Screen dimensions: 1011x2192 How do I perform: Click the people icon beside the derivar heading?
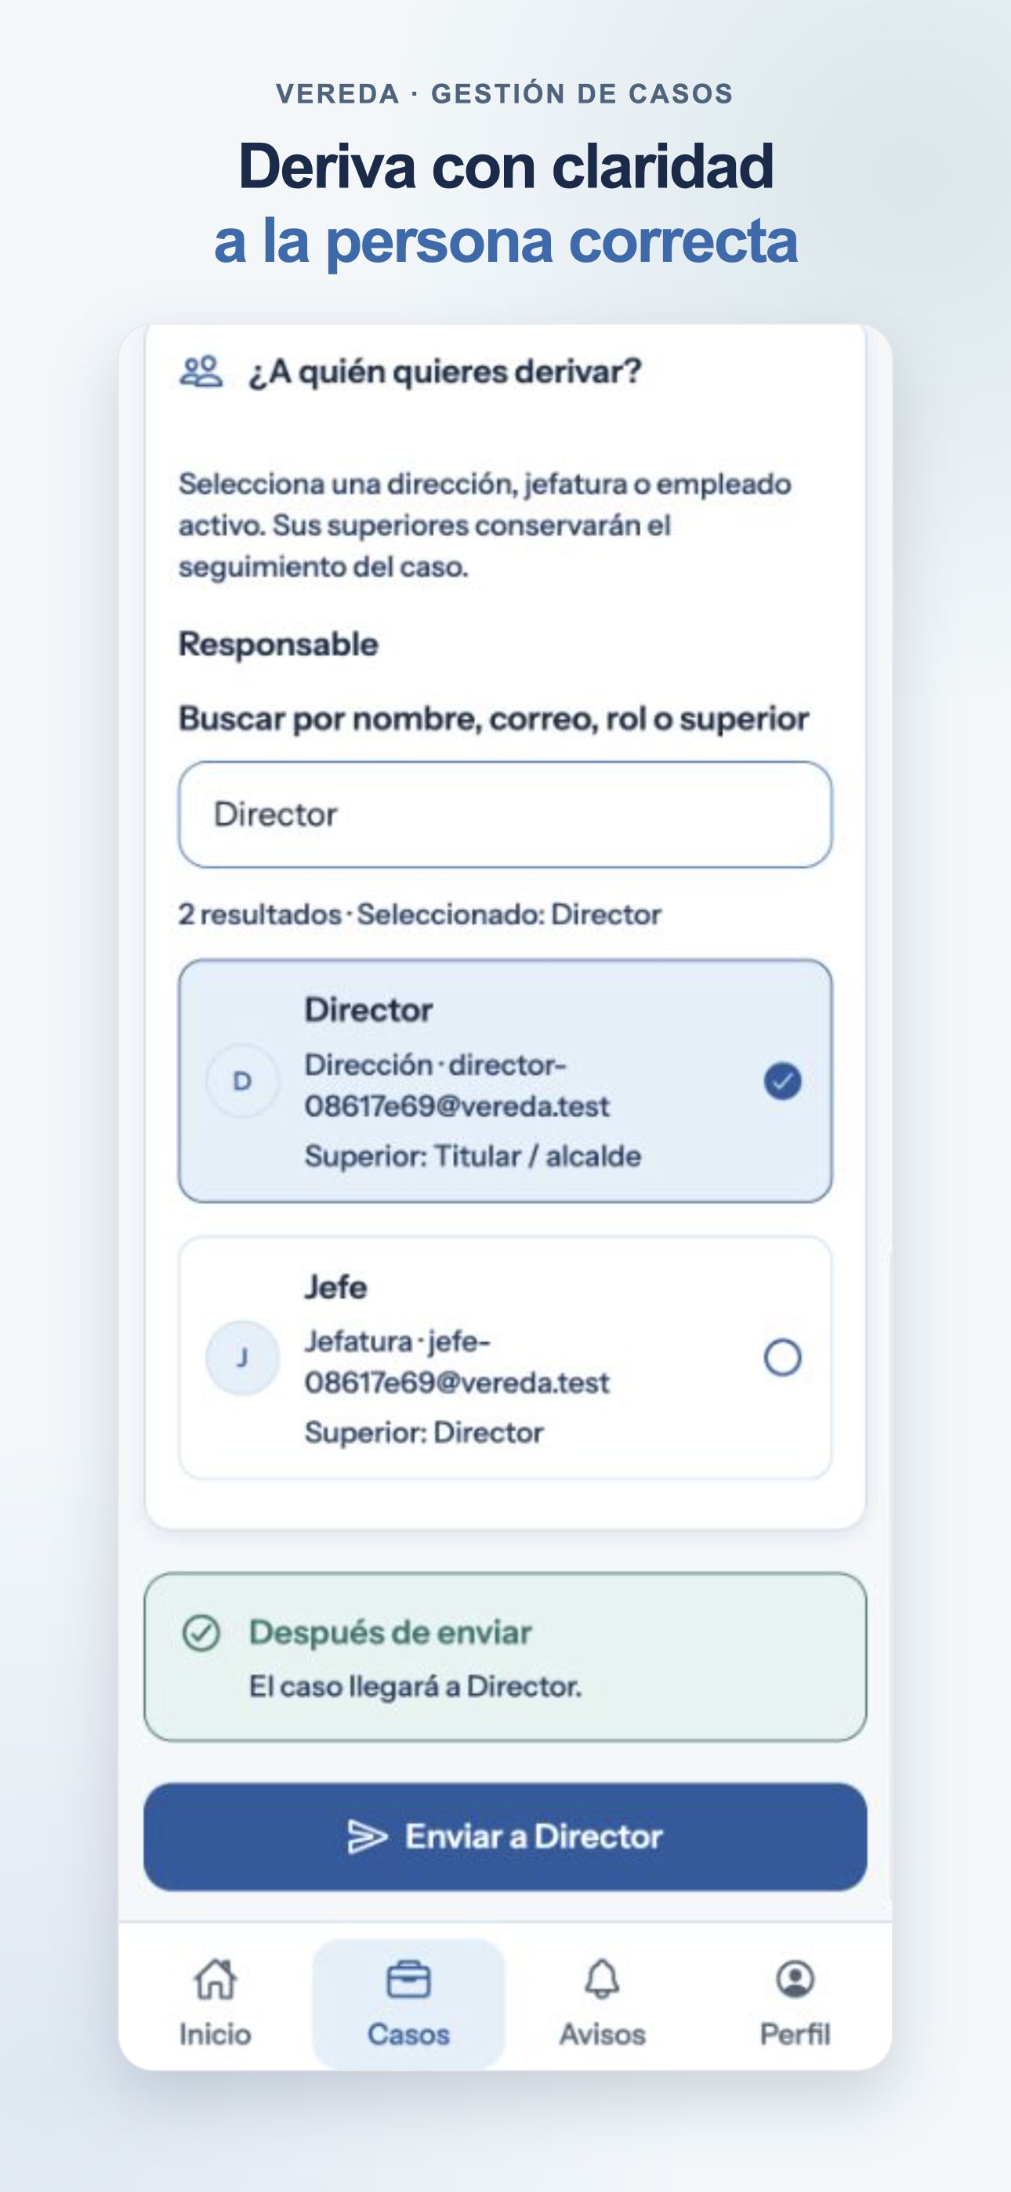point(201,372)
